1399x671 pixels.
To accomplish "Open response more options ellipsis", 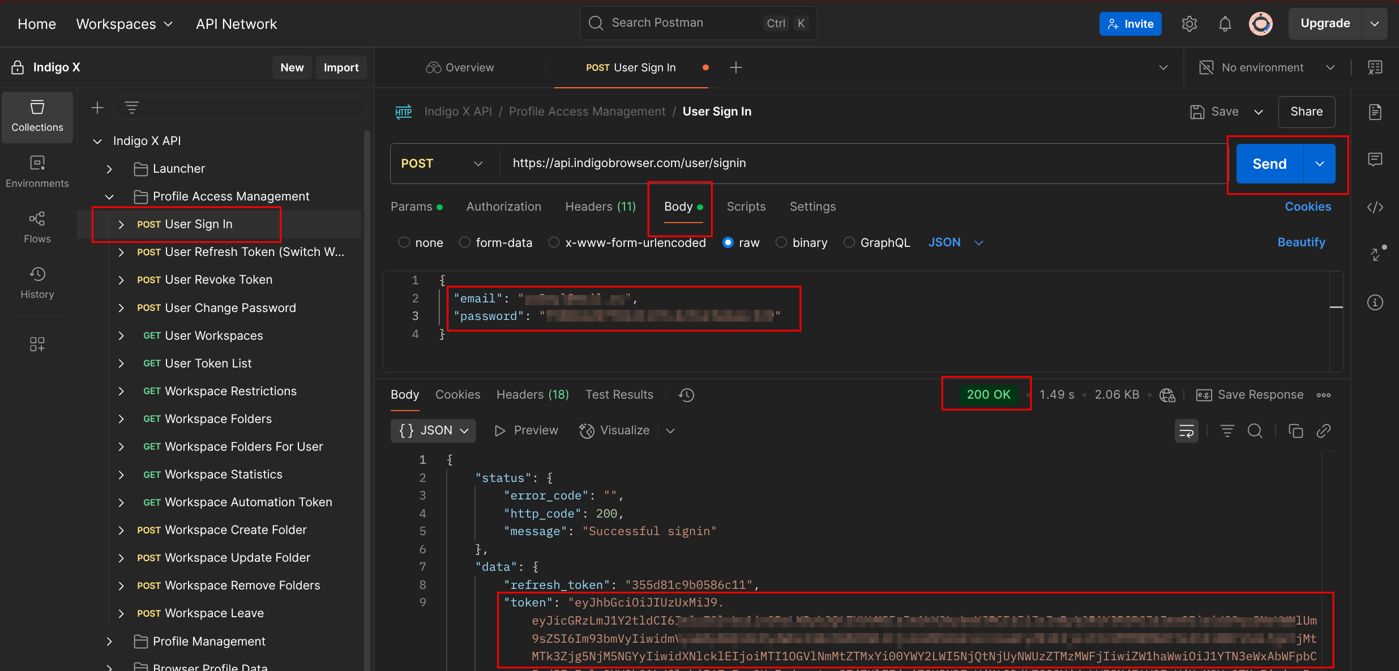I will point(1324,395).
